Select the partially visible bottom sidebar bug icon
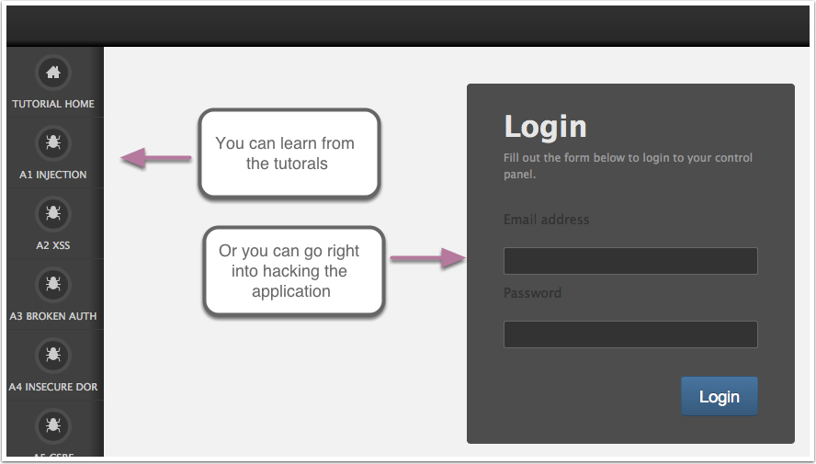The image size is (816, 464). pos(53,425)
